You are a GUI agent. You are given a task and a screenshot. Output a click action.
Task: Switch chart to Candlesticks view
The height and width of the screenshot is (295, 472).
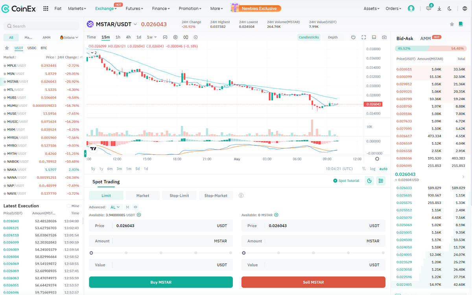[309, 37]
